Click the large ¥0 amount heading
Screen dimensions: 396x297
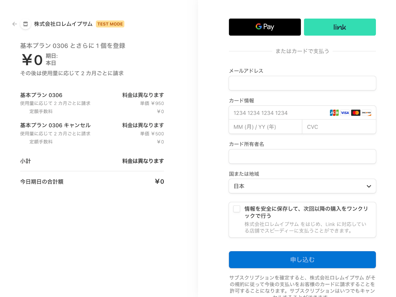pyautogui.click(x=32, y=60)
